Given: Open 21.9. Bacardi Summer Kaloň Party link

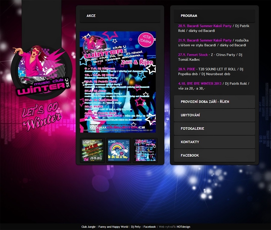Looking at the screenshot, I should (205, 40).
